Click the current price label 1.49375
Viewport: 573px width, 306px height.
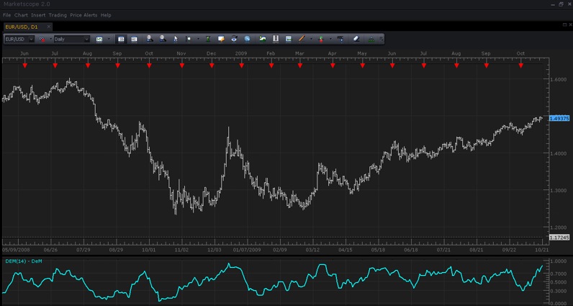(x=559, y=119)
